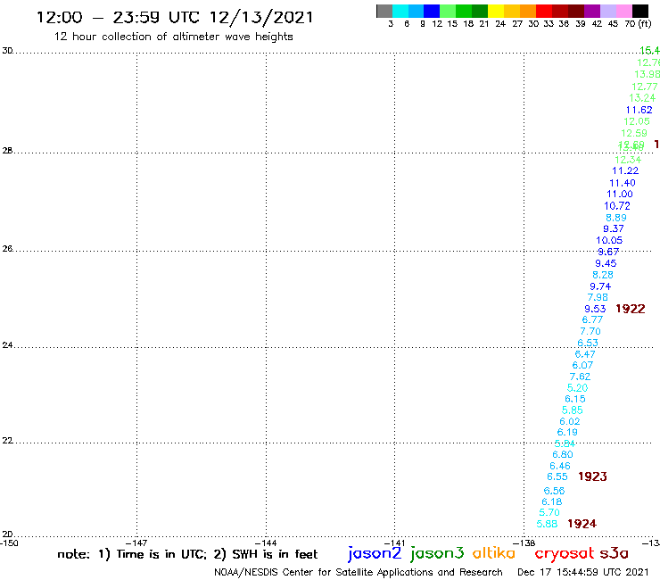Click the wave height value '6.15'

pos(575,399)
